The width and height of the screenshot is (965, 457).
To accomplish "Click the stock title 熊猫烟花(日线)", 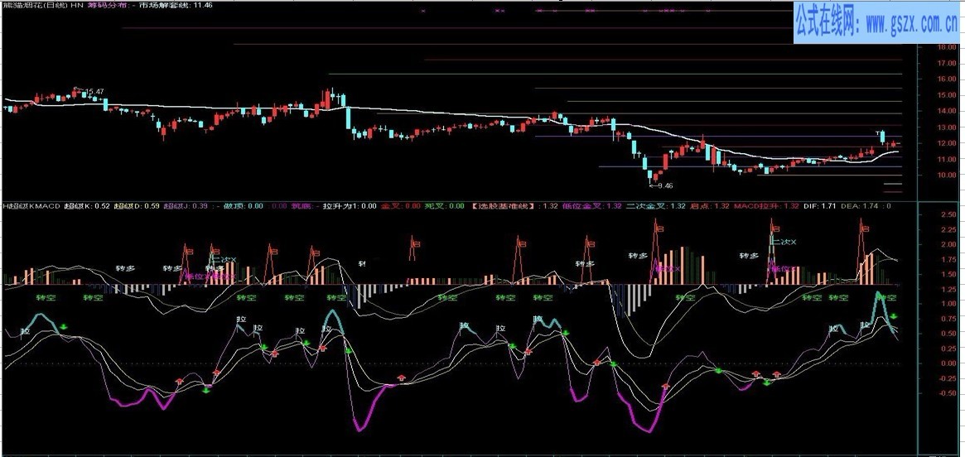I will [x=35, y=5].
